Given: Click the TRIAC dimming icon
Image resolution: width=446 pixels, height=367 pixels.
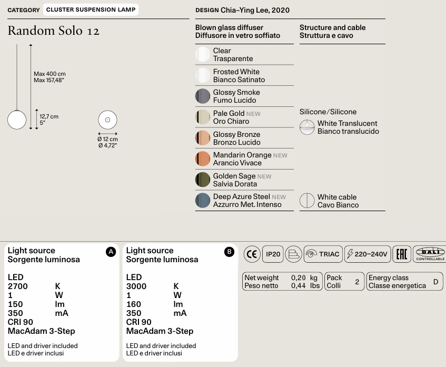Looking at the screenshot, I should click(323, 254).
